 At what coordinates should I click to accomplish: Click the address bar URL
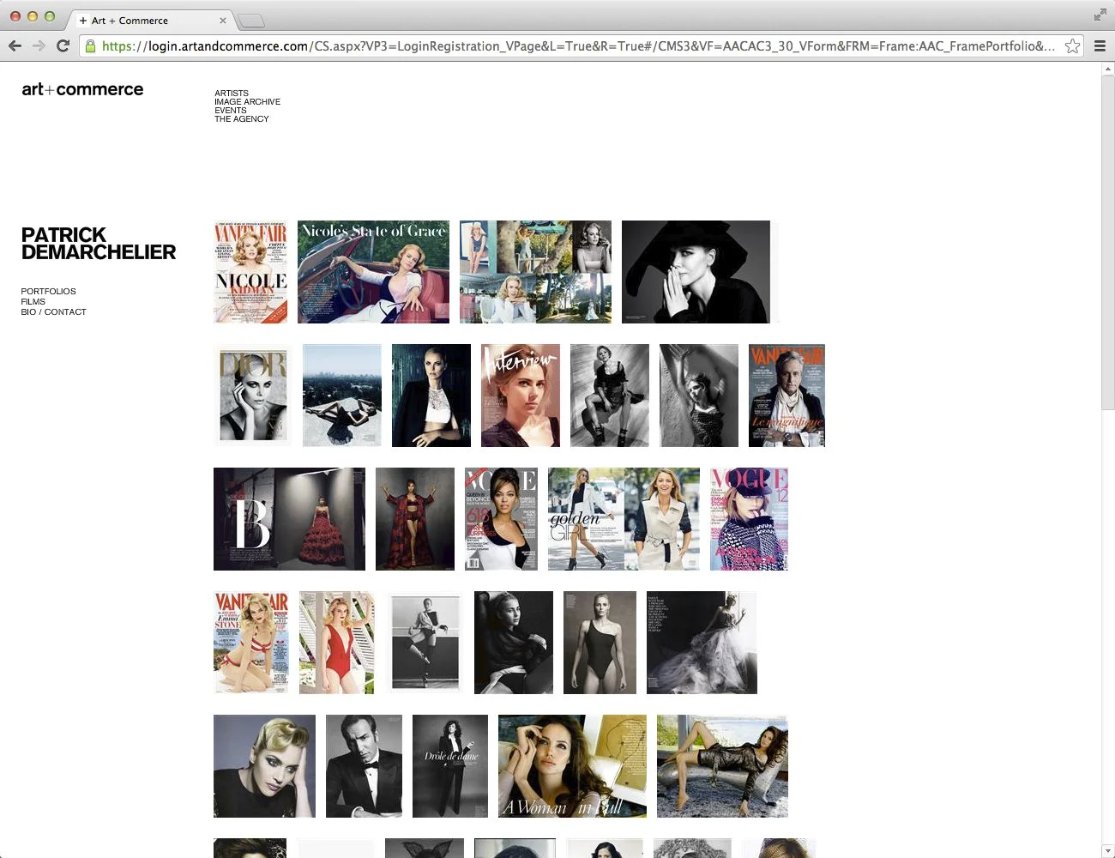pos(578,46)
